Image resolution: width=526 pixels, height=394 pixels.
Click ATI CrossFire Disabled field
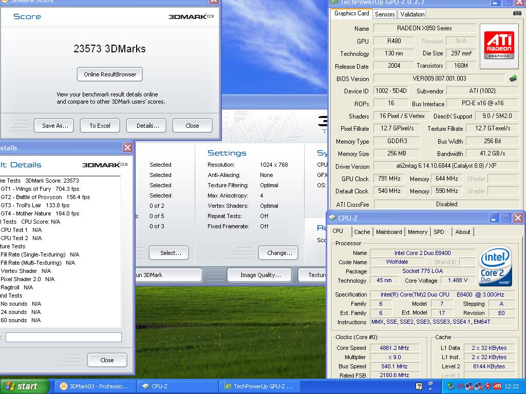coord(446,204)
